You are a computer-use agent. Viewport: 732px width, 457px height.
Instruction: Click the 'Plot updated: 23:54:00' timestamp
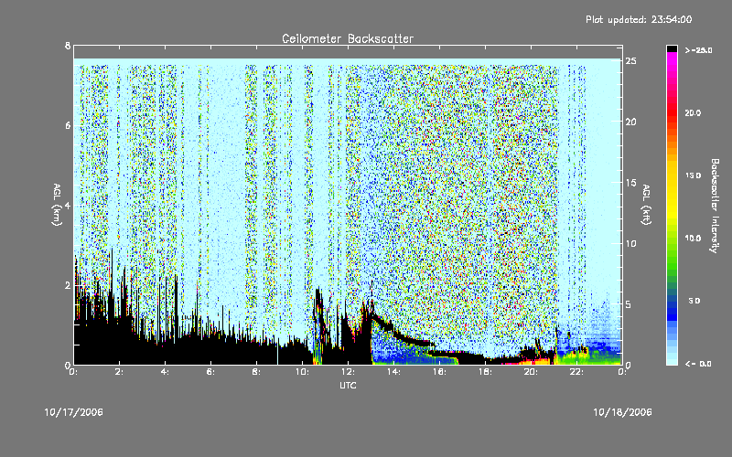pos(639,19)
